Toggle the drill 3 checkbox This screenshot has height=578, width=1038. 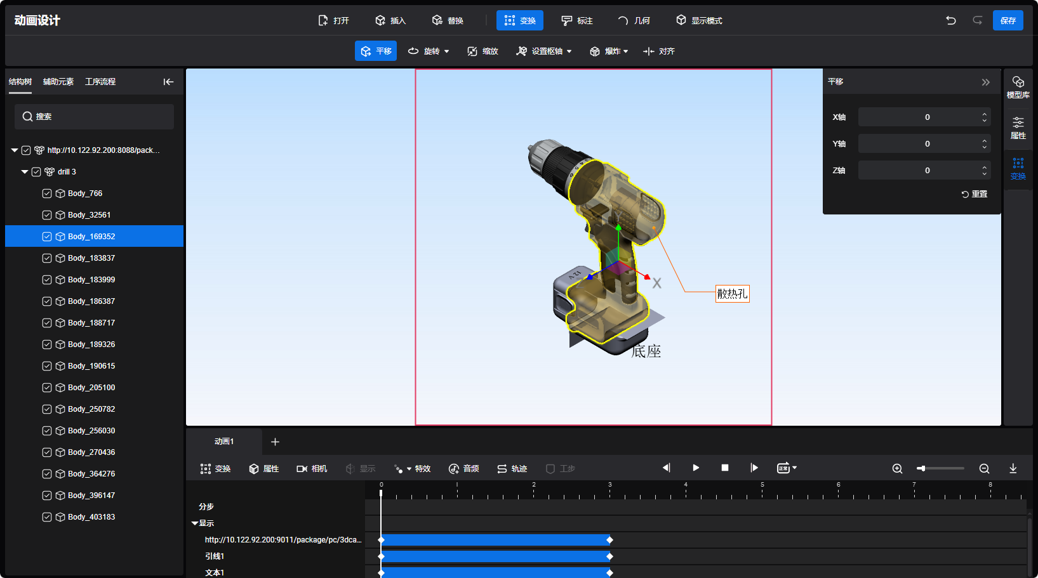click(x=36, y=172)
